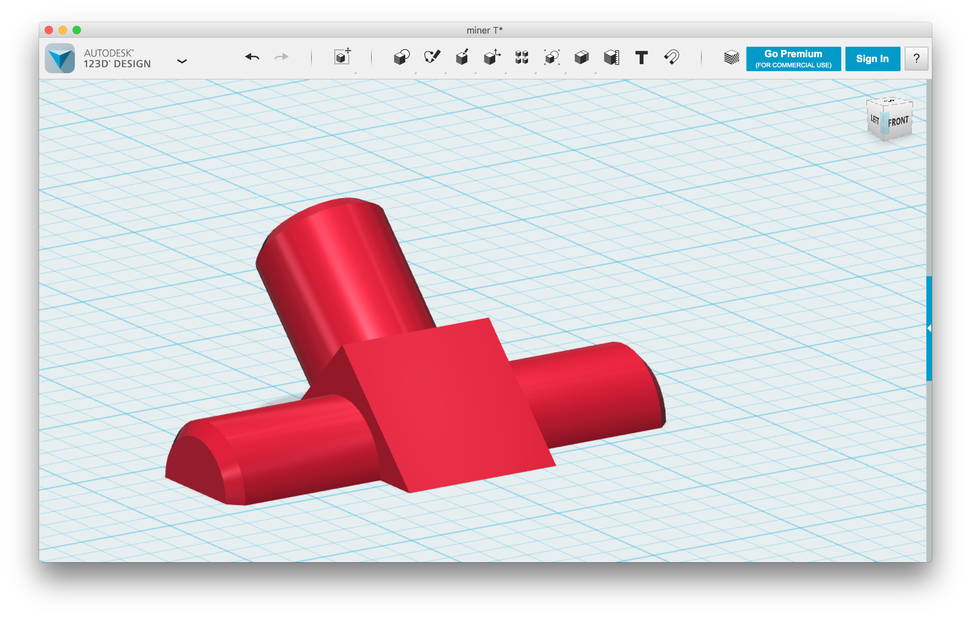Click the Sign In button
This screenshot has height=618, width=971.
[872, 59]
